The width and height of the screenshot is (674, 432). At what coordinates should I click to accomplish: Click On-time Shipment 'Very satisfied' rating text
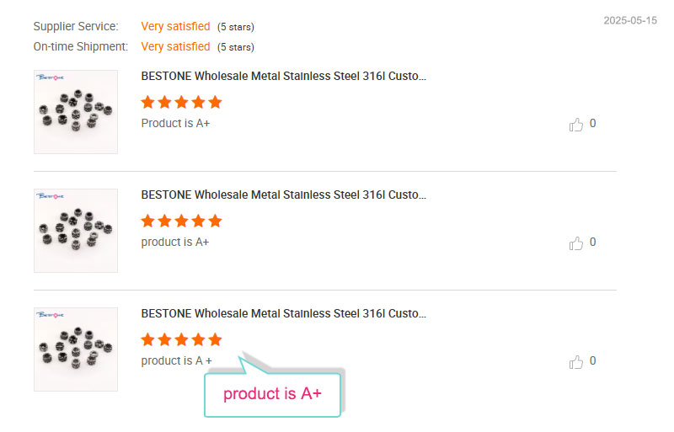[x=175, y=46]
